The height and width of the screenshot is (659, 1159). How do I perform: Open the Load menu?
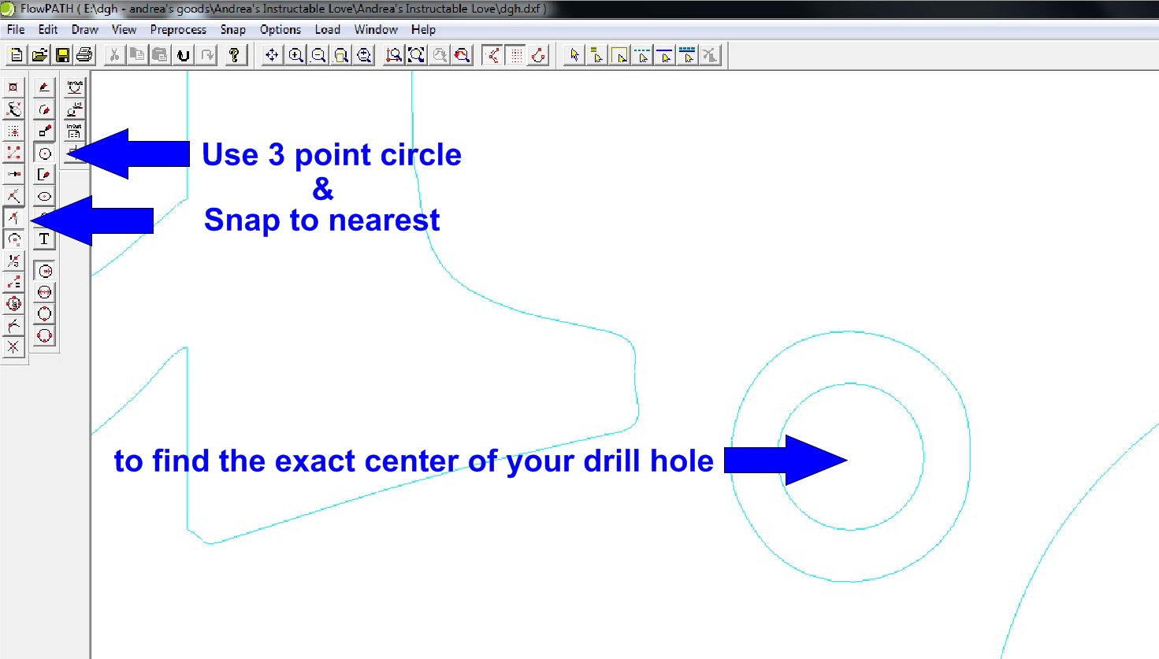click(328, 29)
